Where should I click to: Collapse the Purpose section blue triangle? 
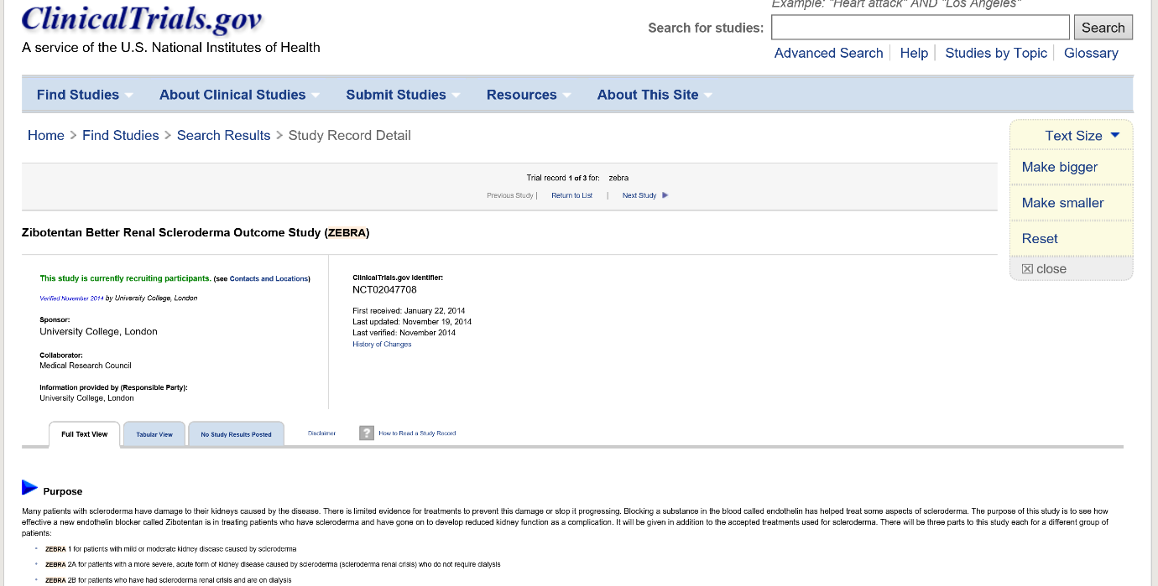(x=30, y=487)
